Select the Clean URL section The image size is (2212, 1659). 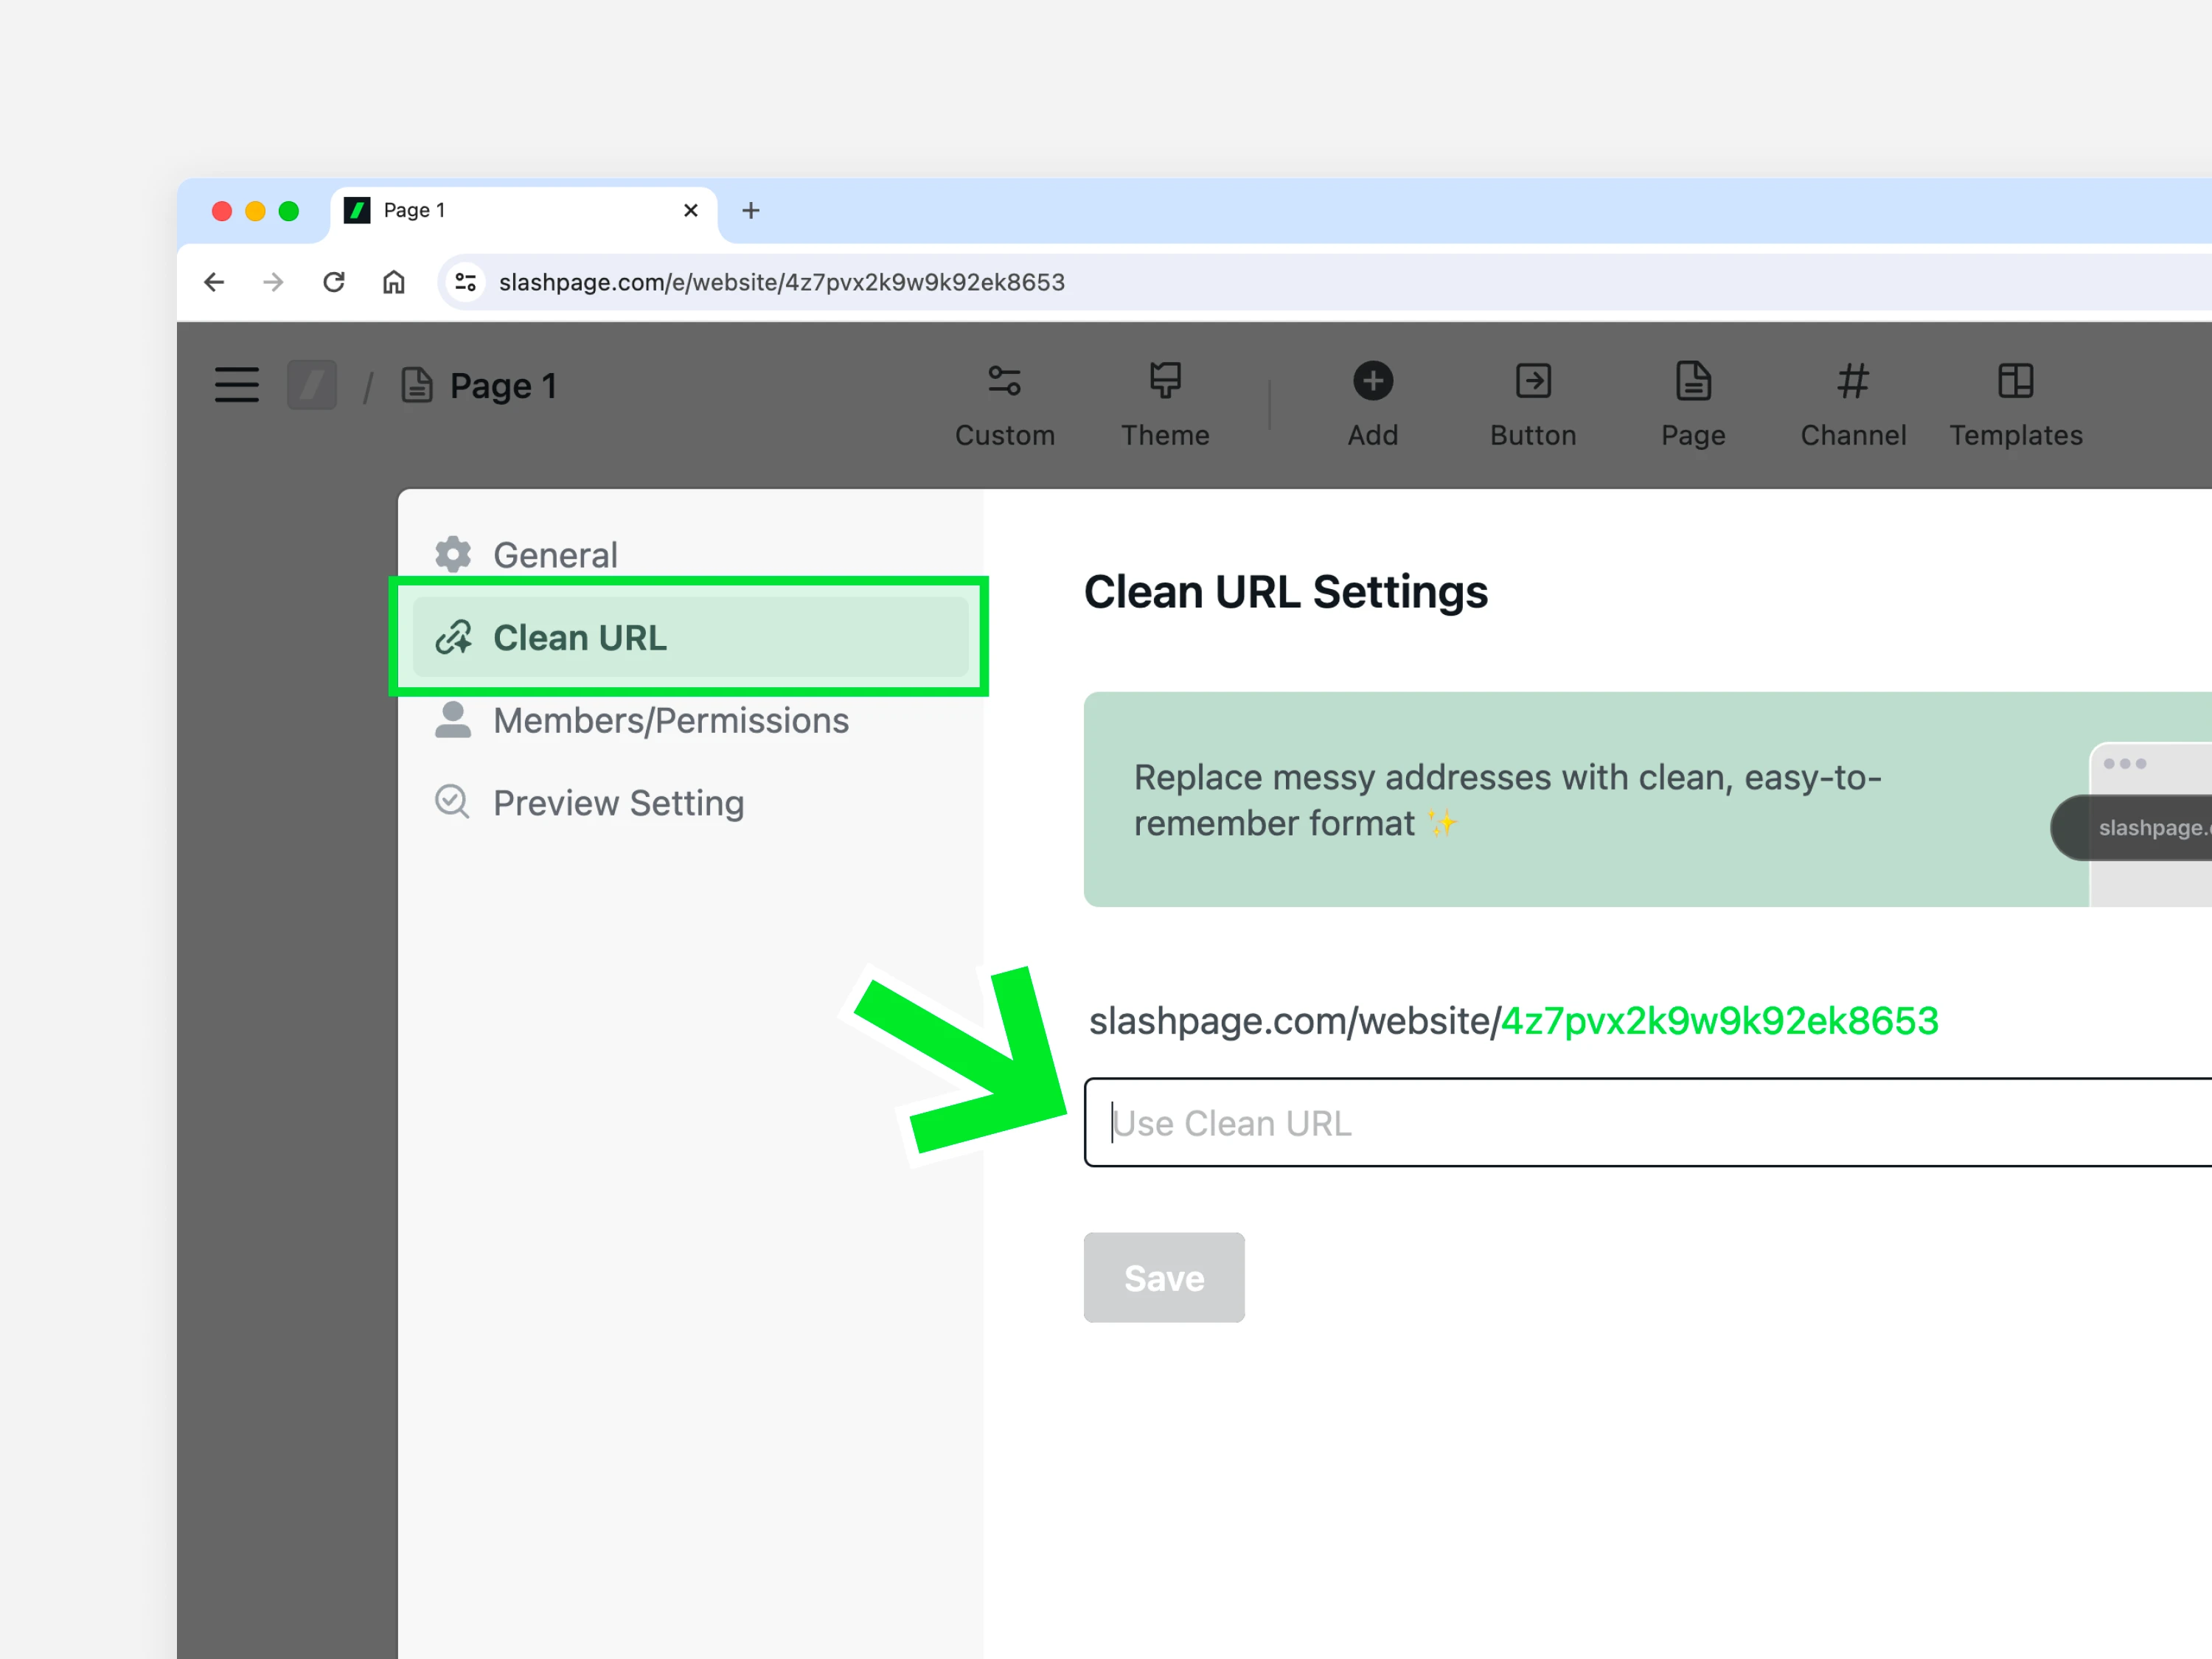(690, 637)
